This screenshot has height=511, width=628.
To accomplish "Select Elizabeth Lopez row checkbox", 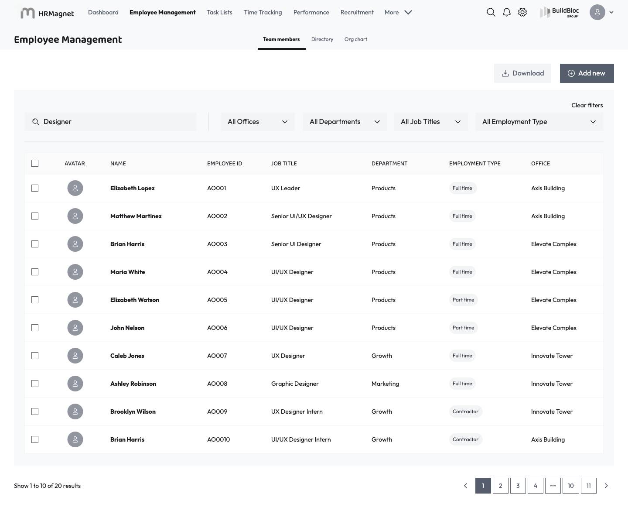I will click(35, 188).
